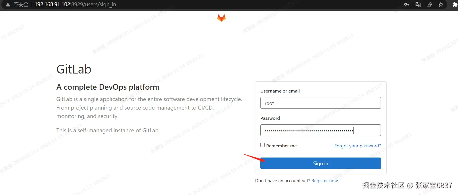
Task: Open the browser extensions puzzle icon
Action: point(455,4)
